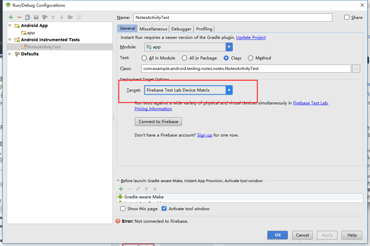Move before-launch task down arrow
The image size is (370, 246).
coord(155,189)
